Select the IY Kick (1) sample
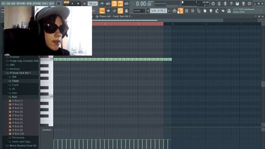The width and height of the screenshot is (265, 149). click(17, 101)
